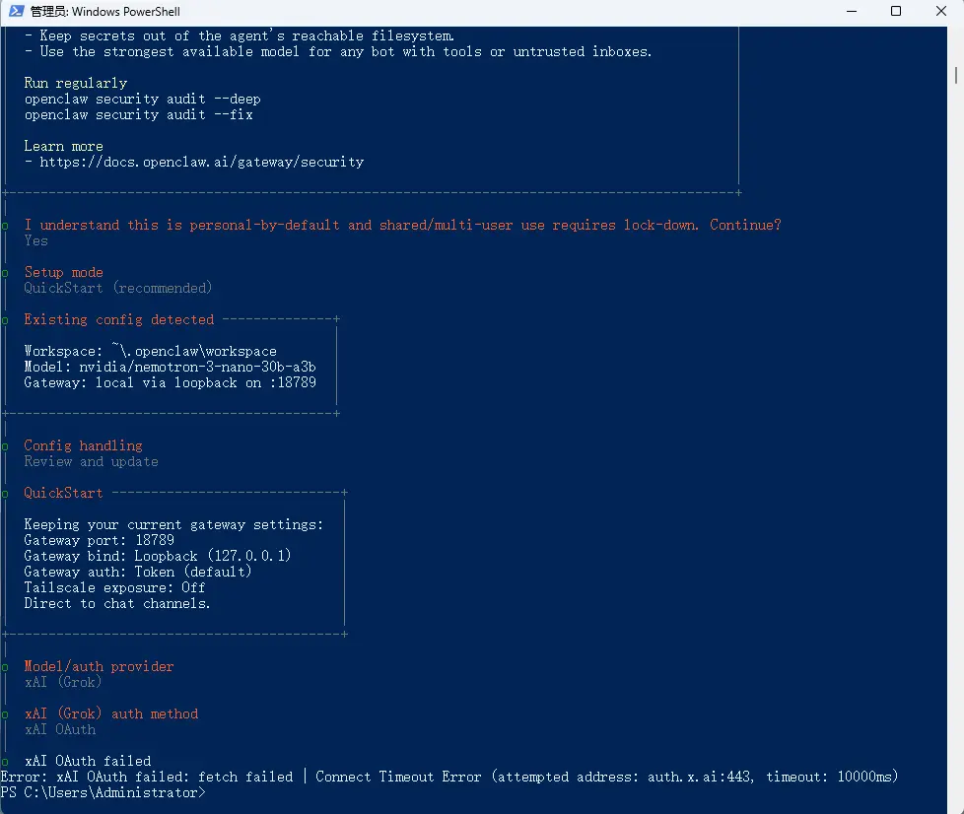
Task: Click "Tailscale exposure: Off" line
Action: (x=114, y=587)
